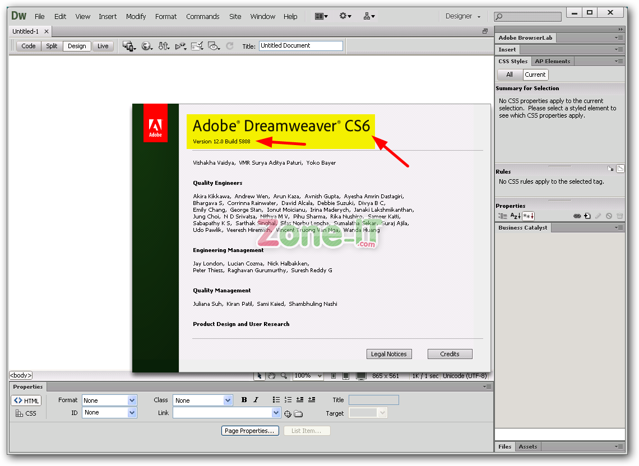
Task: Click the New CSS Rule icon
Action: pyautogui.click(x=587, y=216)
